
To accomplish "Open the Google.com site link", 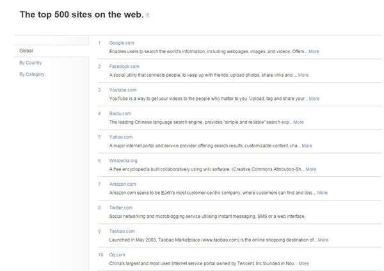I will (x=122, y=43).
